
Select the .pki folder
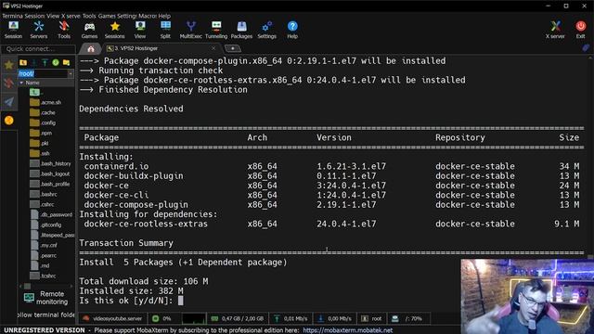point(39,143)
